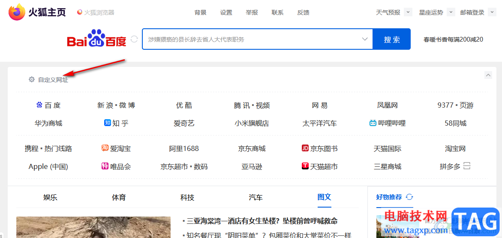Viewport: 502px width, 238px height.
Task: Switch to the 科技 news tab
Action: click(x=187, y=197)
